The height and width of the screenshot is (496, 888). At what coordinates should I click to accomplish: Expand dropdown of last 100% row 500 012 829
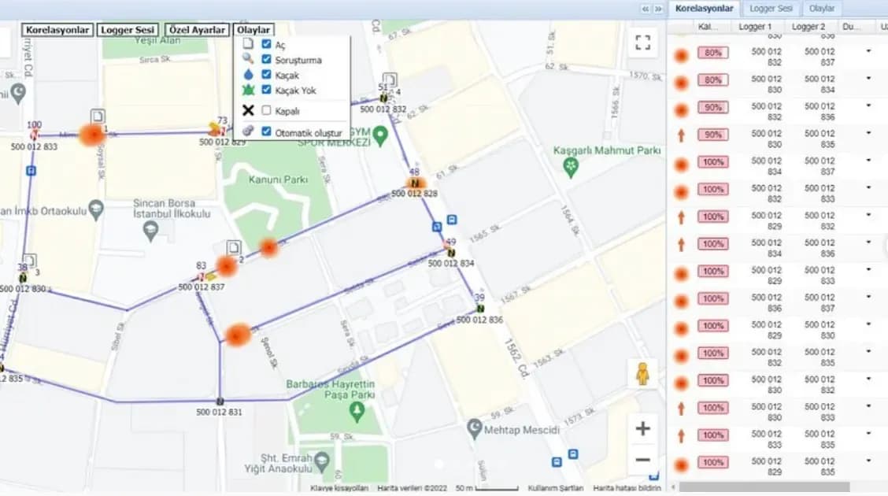[868, 461]
